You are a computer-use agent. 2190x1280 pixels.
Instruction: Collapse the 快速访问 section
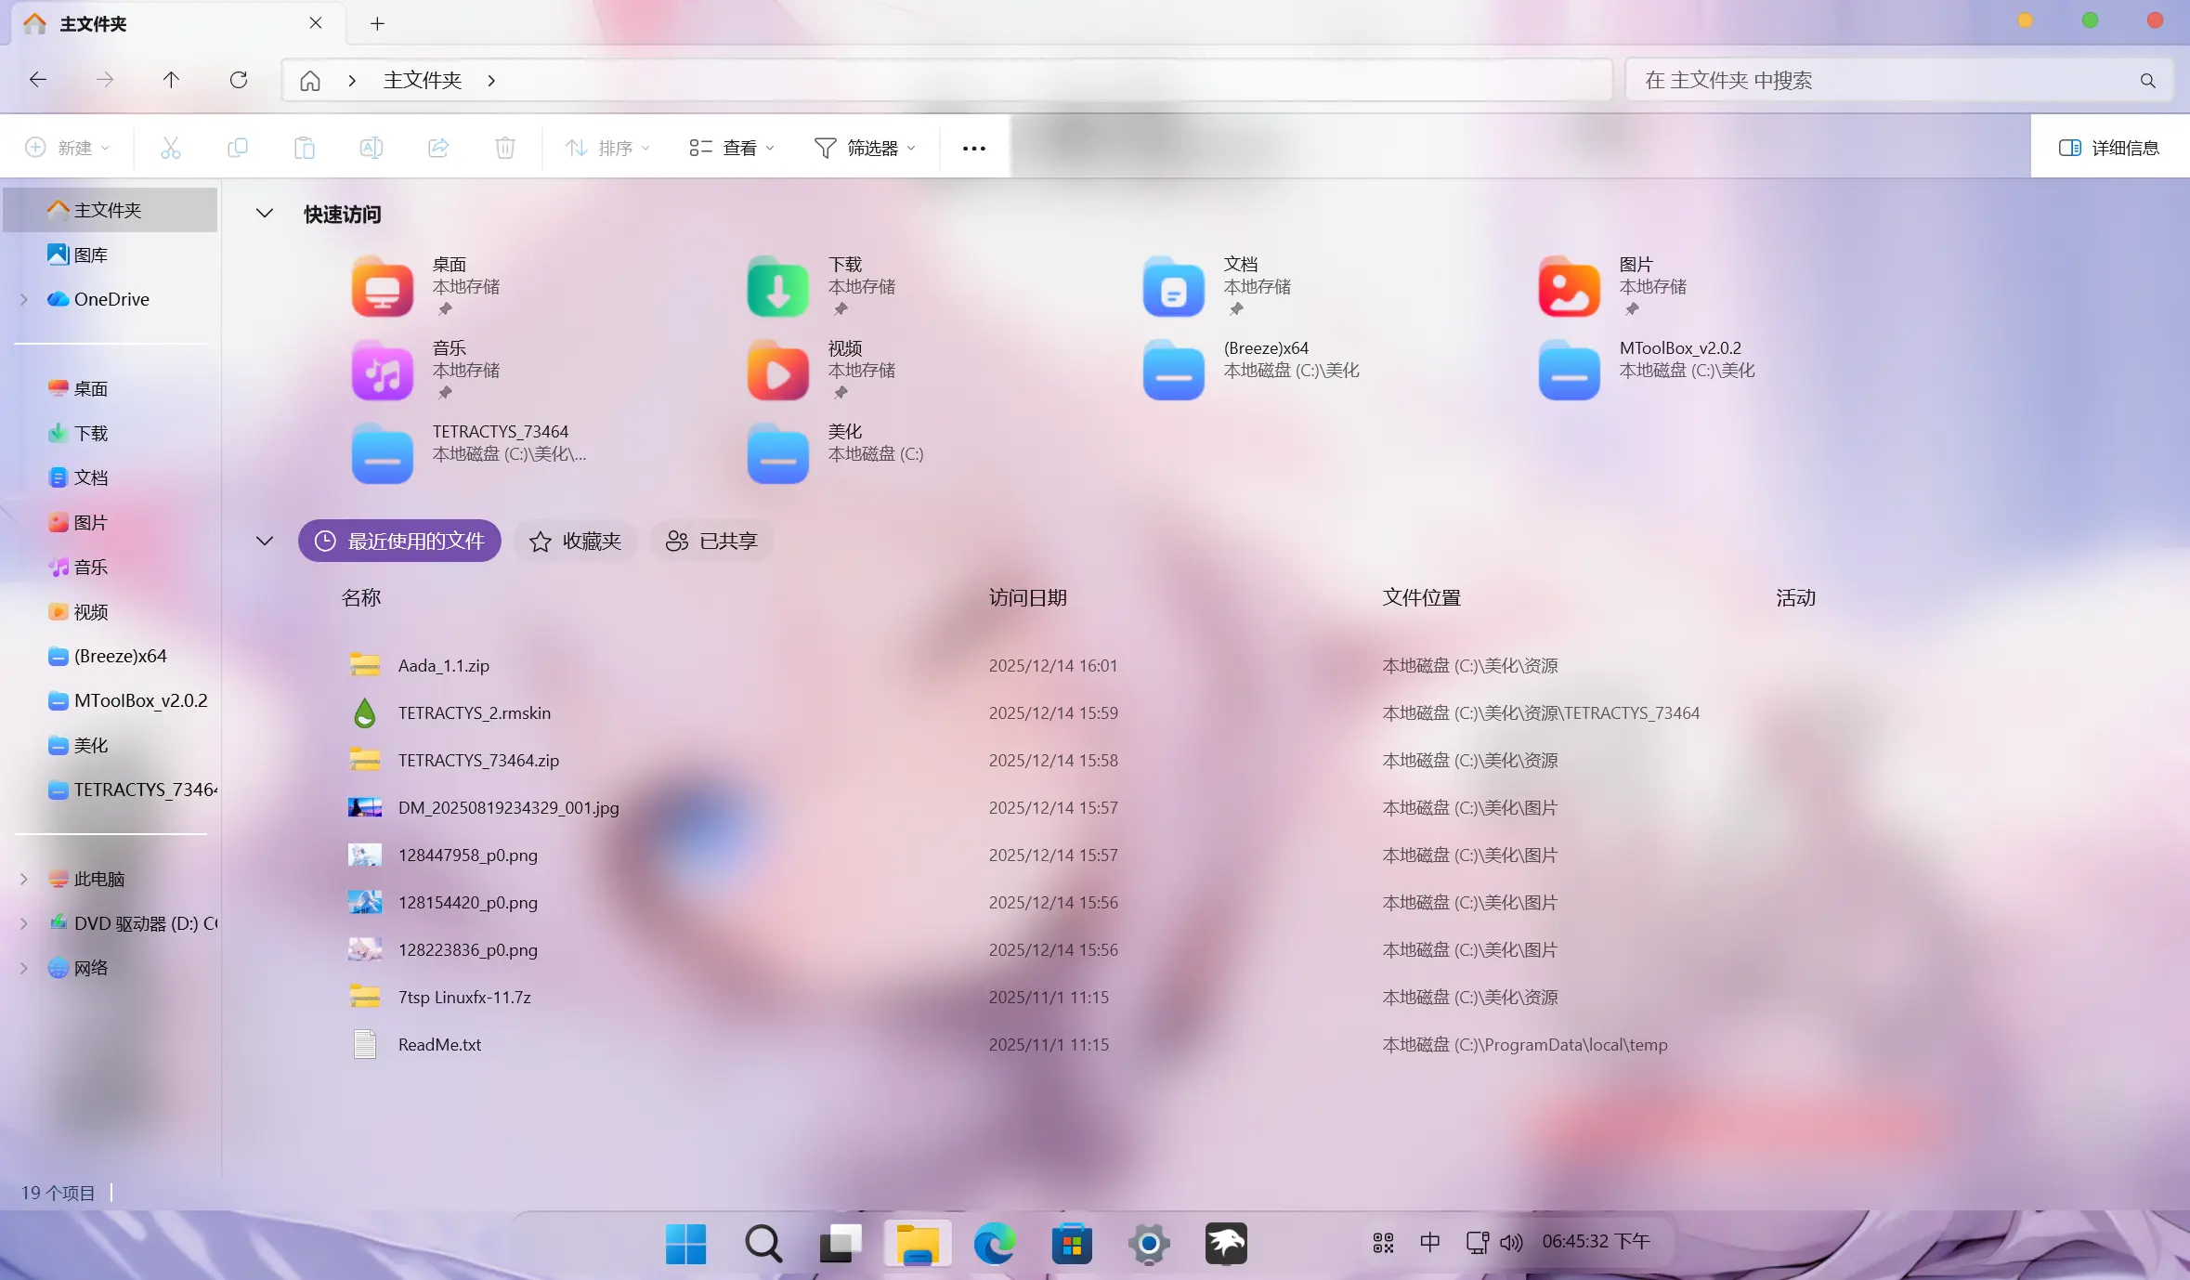(x=264, y=214)
